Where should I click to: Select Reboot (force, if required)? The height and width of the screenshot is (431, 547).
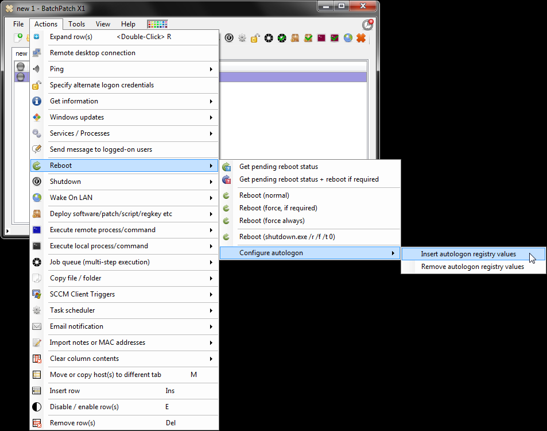coord(310,208)
